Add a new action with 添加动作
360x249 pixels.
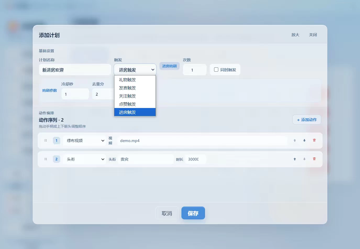[x=307, y=120]
